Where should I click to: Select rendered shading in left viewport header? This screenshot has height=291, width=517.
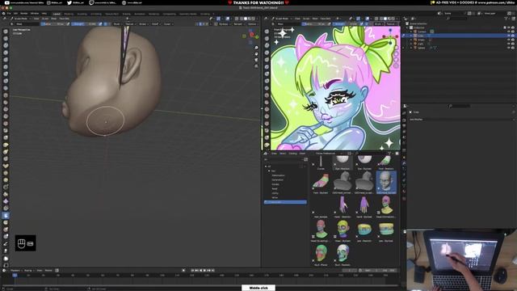point(254,19)
